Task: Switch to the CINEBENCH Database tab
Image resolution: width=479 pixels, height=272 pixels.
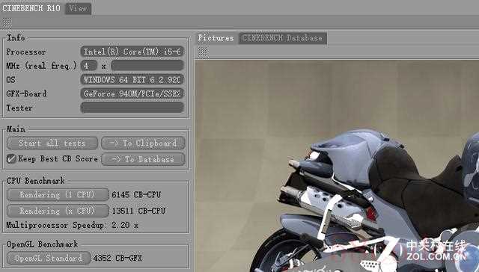Action: click(283, 38)
